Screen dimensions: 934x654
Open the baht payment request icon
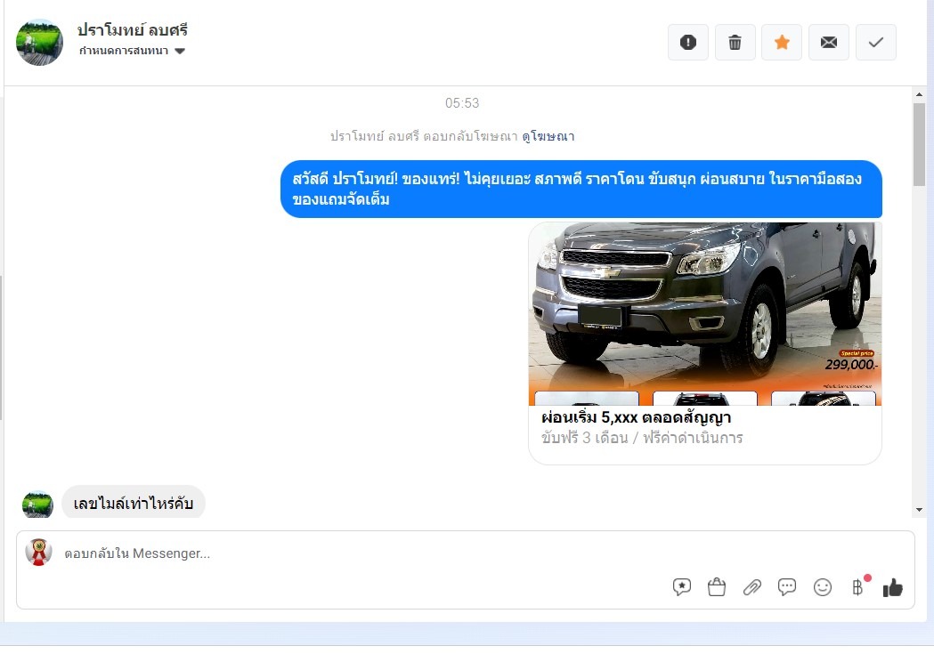click(858, 586)
